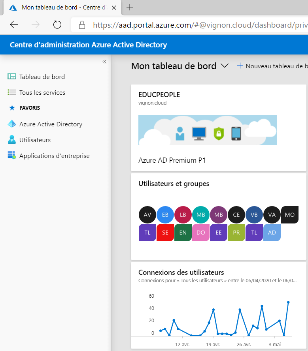Click the Azure logo favicon on the tab
The height and width of the screenshot is (351, 308).
click(13, 8)
